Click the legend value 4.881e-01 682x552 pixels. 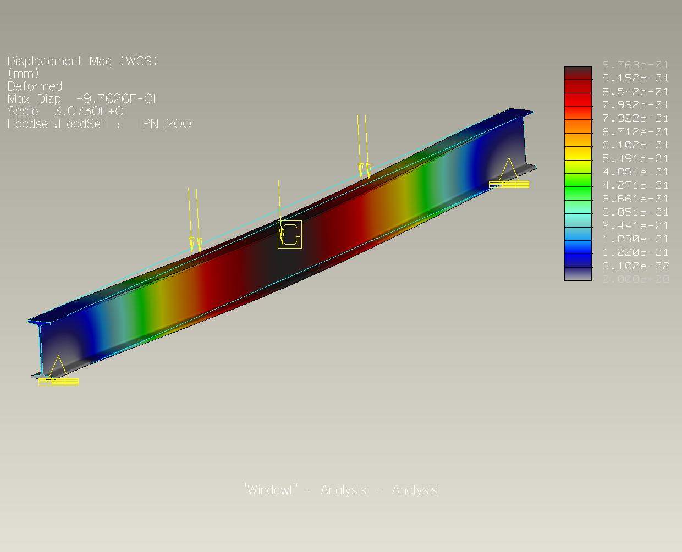[x=636, y=172]
